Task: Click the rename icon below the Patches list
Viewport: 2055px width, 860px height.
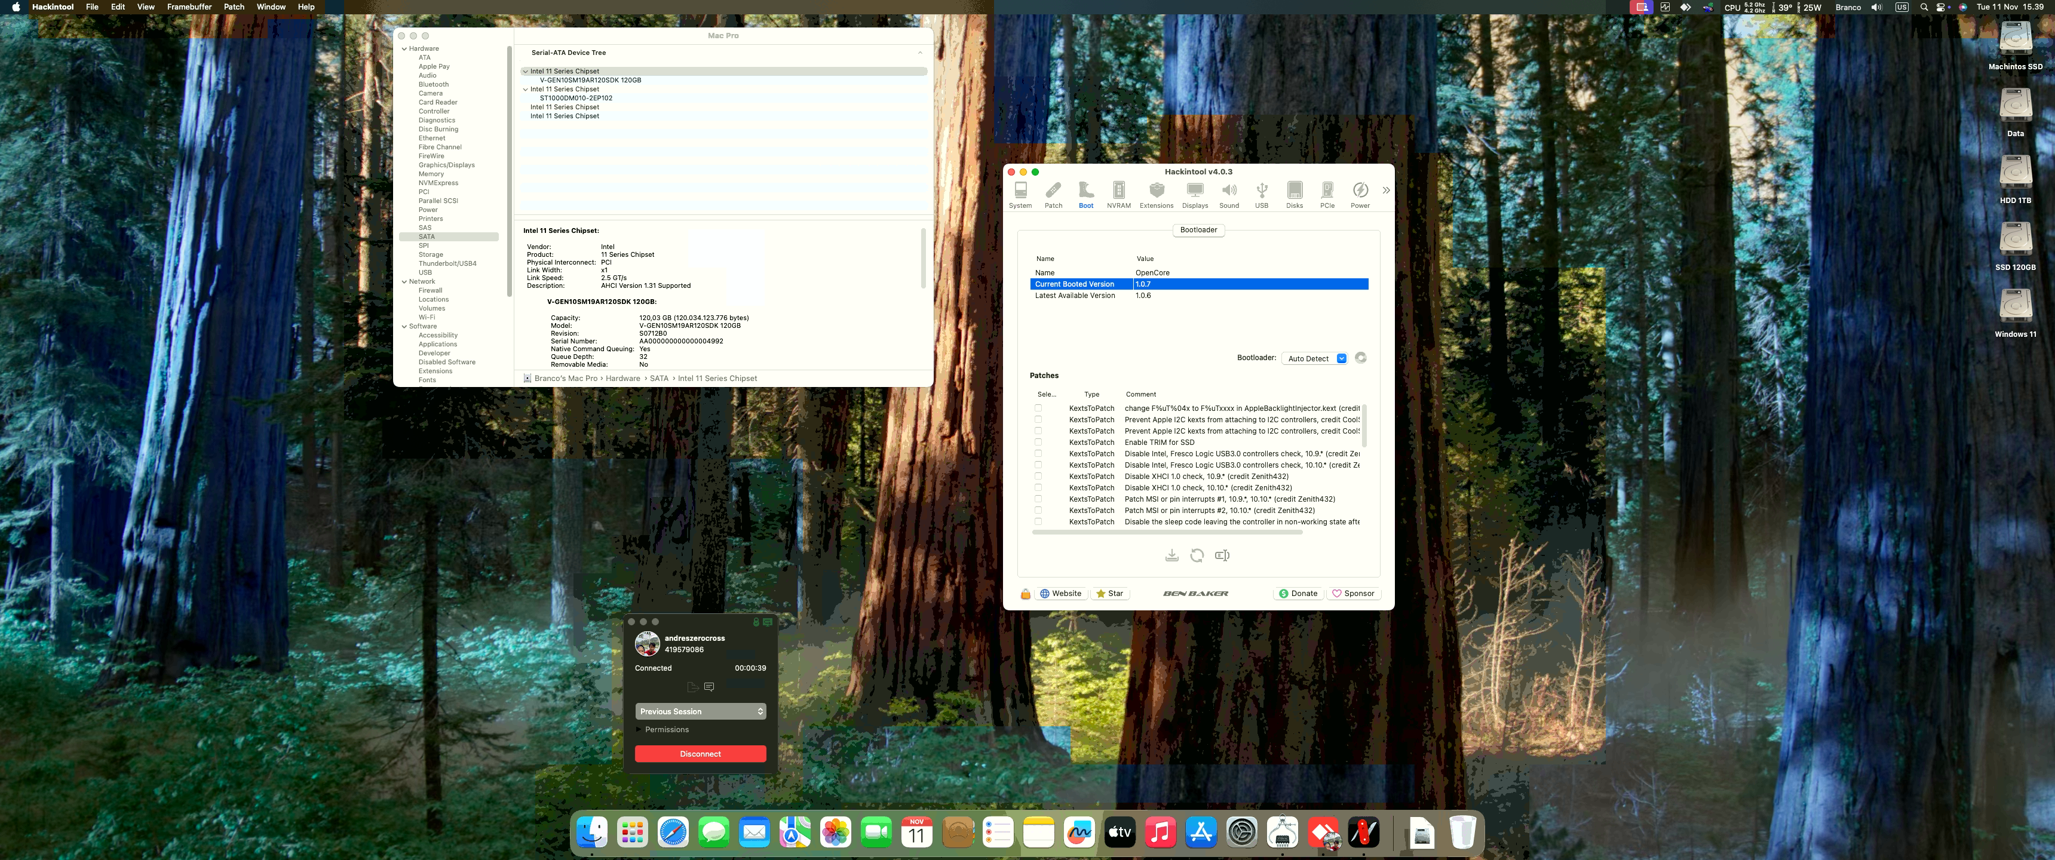Action: point(1222,555)
